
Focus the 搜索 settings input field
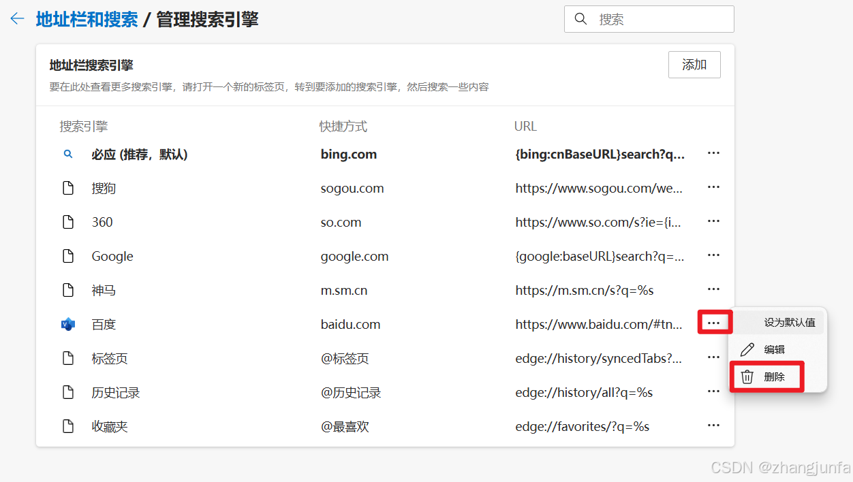(x=649, y=19)
